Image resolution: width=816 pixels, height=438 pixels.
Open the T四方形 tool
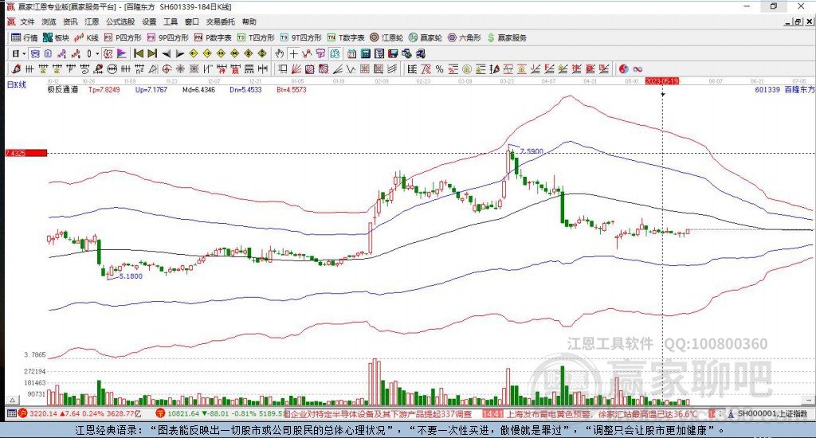pos(256,37)
